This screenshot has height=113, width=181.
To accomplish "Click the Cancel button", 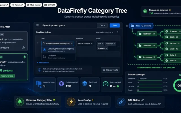I will tap(102, 25).
